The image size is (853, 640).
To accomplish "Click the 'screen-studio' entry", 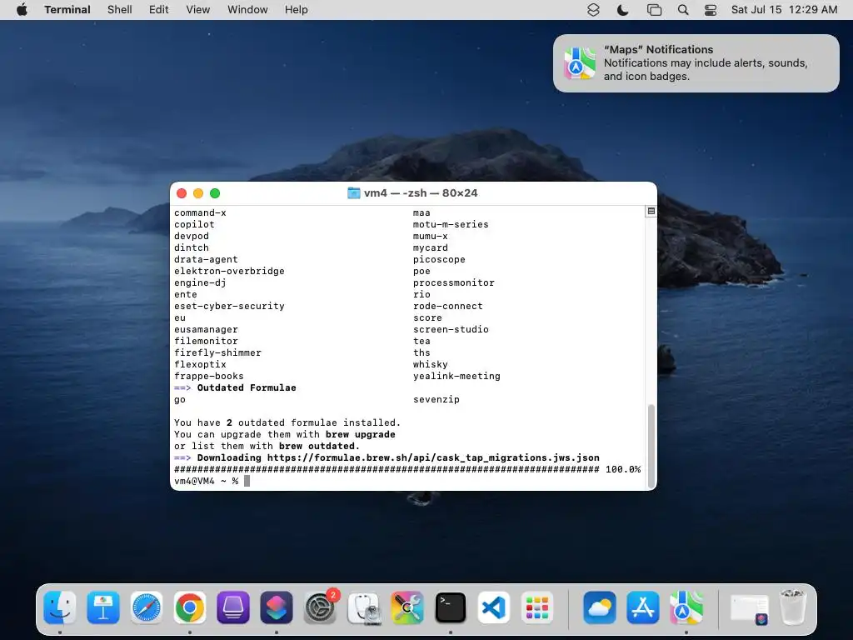I will [451, 329].
